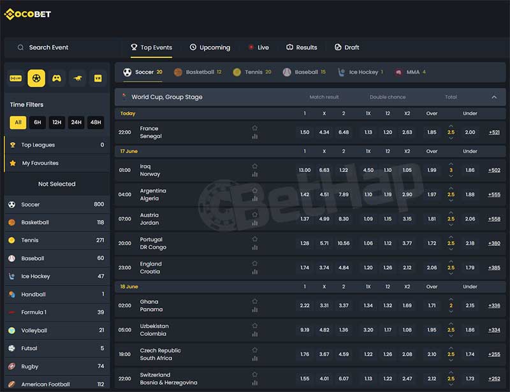Lower the Argentina vs Algeria total line
The width and height of the screenshot is (510, 392).
pos(451,200)
